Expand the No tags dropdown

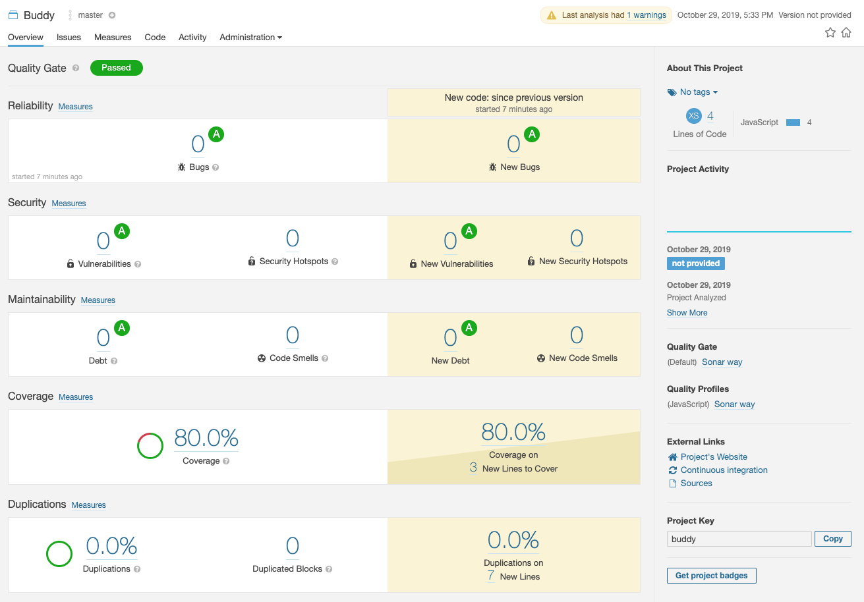698,92
